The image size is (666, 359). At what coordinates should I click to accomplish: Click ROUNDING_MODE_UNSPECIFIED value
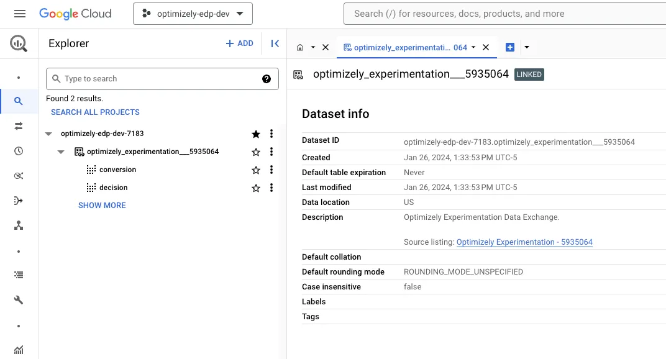click(x=463, y=272)
